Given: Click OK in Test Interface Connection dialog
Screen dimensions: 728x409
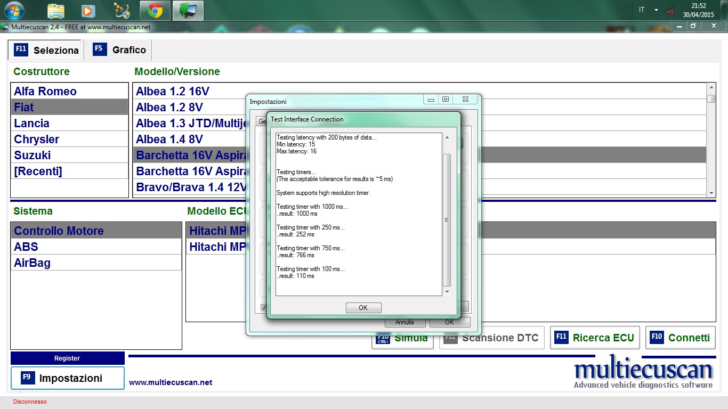Looking at the screenshot, I should pos(363,308).
